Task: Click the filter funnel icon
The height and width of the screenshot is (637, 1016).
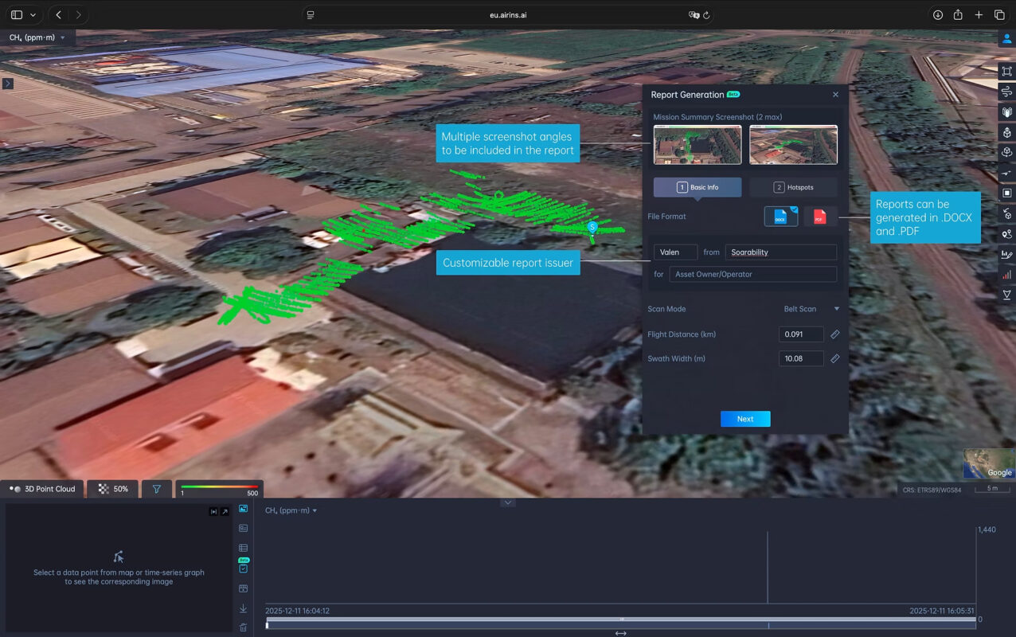Action: click(x=157, y=489)
